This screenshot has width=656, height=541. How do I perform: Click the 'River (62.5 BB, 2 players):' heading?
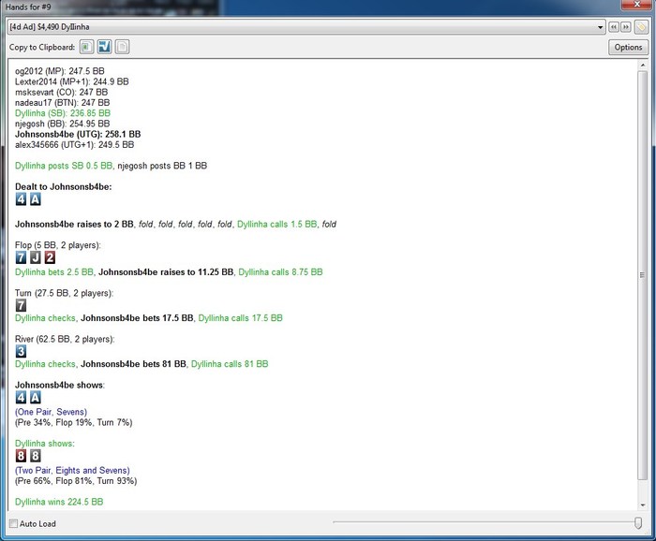pyautogui.click(x=65, y=339)
